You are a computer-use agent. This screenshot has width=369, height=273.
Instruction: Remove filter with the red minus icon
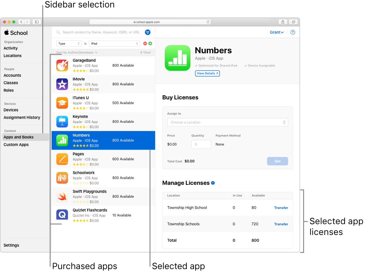point(145,43)
